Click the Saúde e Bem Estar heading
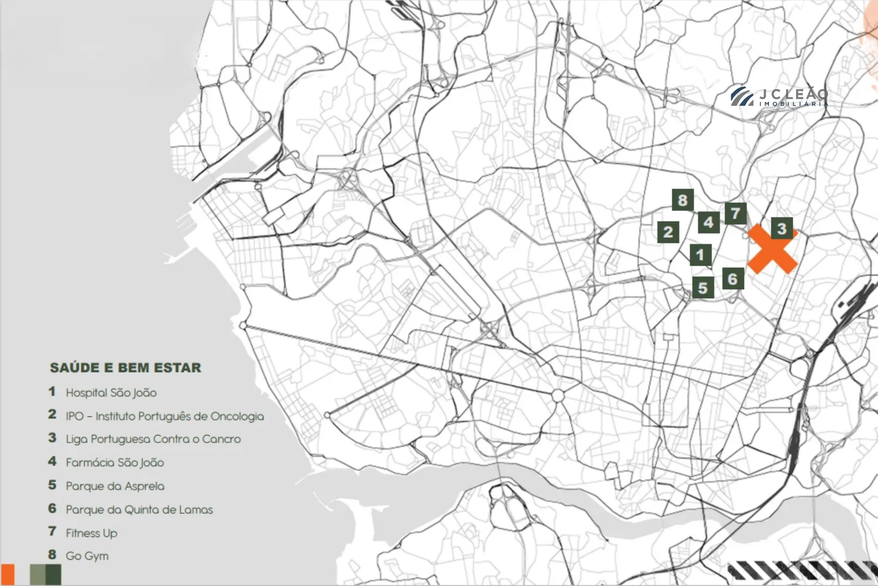Image resolution: width=878 pixels, height=586 pixels. (x=125, y=368)
